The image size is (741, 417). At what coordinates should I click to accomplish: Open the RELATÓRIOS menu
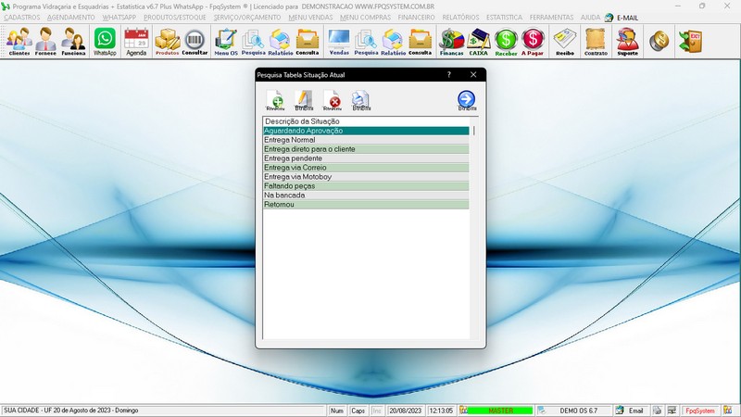coord(460,18)
